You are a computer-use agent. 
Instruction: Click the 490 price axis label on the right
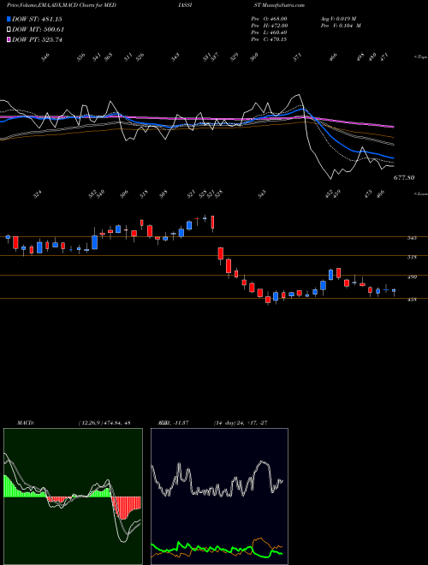click(413, 277)
